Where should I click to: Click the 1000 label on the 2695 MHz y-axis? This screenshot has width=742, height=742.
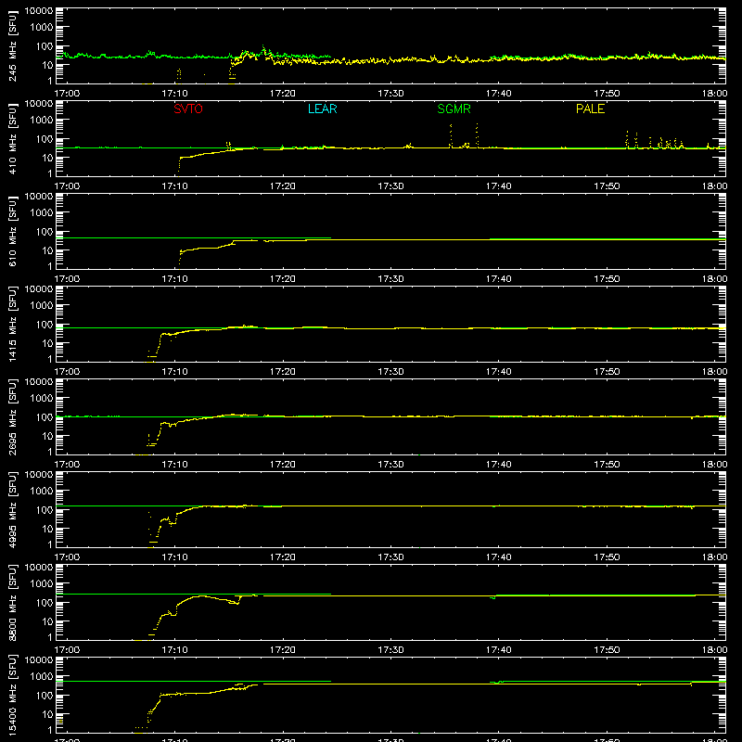coord(42,399)
